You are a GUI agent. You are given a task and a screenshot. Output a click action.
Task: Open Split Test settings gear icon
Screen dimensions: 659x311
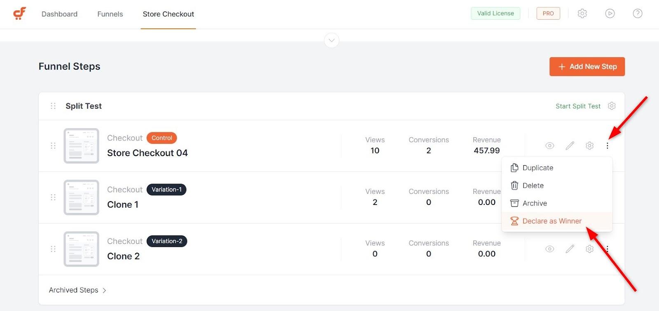tap(612, 106)
